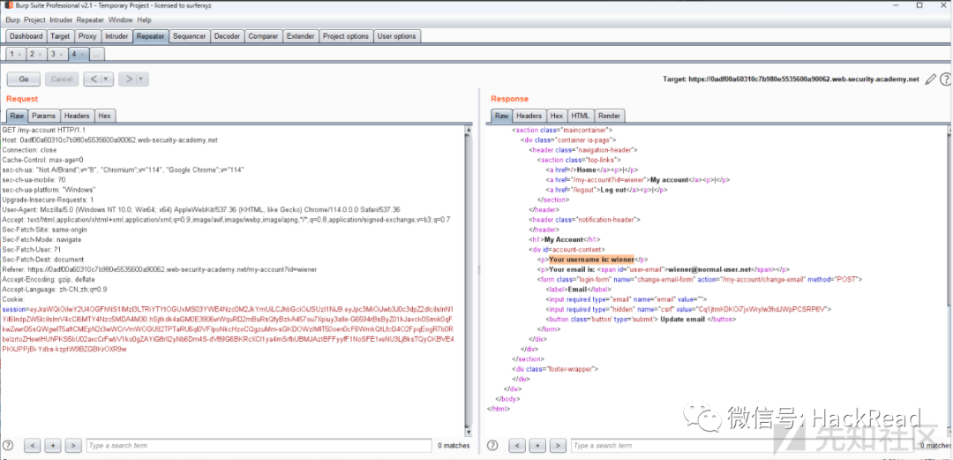The width and height of the screenshot is (953, 460).
Task: Open Repeater help question mark icon
Action: [945, 79]
